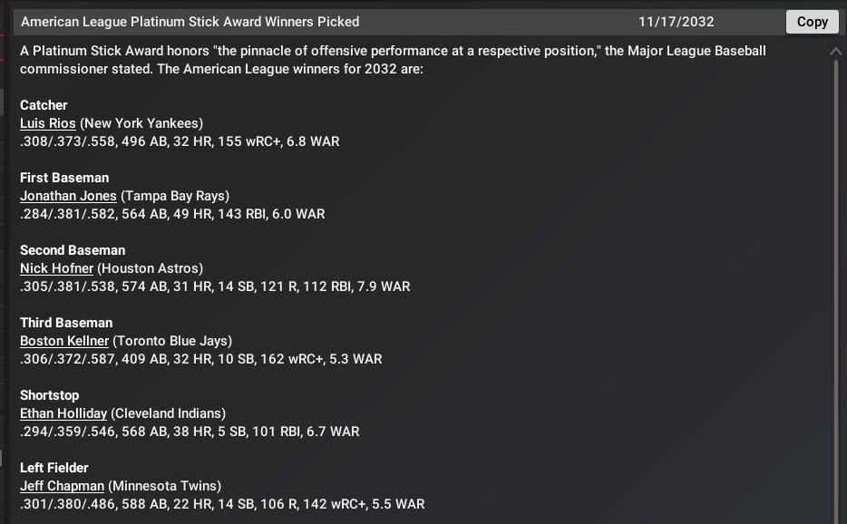Open Boston Kellner's player page
The image size is (847, 524).
tap(64, 341)
